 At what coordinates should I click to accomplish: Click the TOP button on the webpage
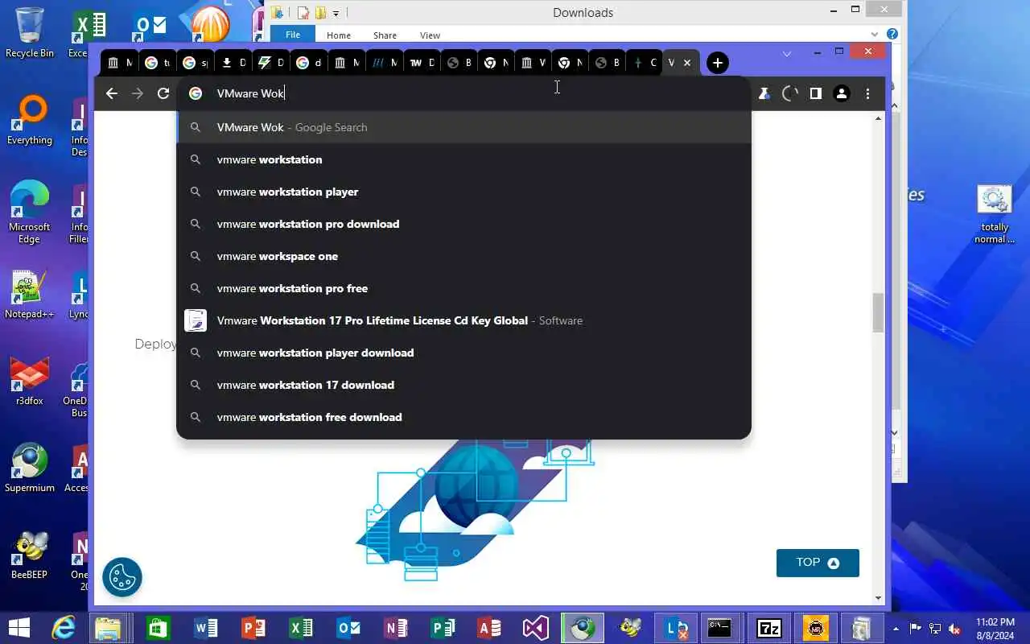click(x=818, y=563)
